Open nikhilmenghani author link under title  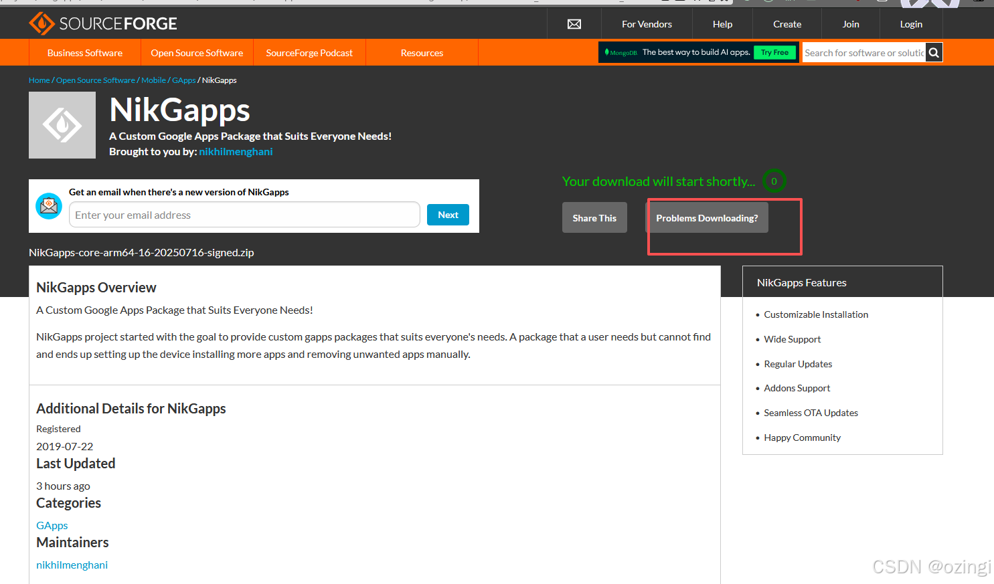[x=236, y=152]
